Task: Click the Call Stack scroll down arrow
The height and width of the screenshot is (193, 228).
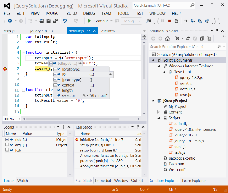Action: pos(144,175)
